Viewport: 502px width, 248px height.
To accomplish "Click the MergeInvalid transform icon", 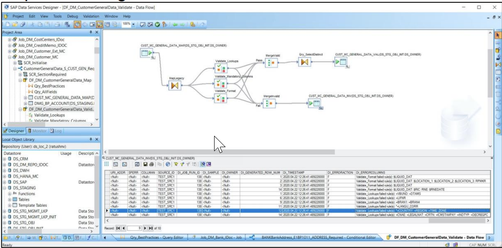I will [x=270, y=103].
